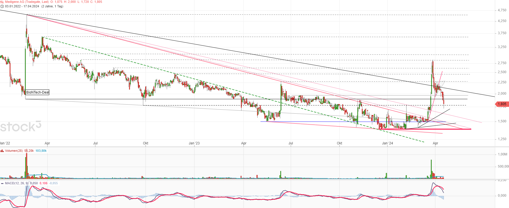
Task: Click the divider between volume and MACD panes
Action: pyautogui.click(x=254, y=180)
